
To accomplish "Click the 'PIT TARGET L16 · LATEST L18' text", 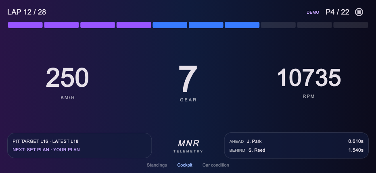I will (46, 141).
